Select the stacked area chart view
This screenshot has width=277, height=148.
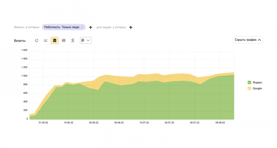[55, 40]
